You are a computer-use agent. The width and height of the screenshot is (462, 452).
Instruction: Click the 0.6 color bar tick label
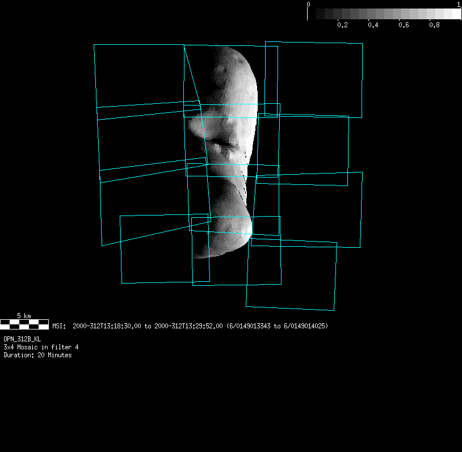click(x=404, y=25)
